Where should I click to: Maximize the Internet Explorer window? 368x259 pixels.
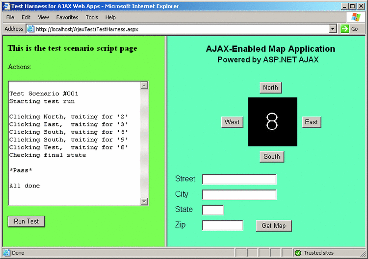pyautogui.click(x=352, y=6)
